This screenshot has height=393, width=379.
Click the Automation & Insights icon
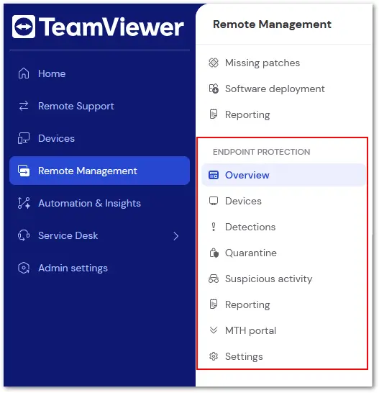click(x=24, y=203)
